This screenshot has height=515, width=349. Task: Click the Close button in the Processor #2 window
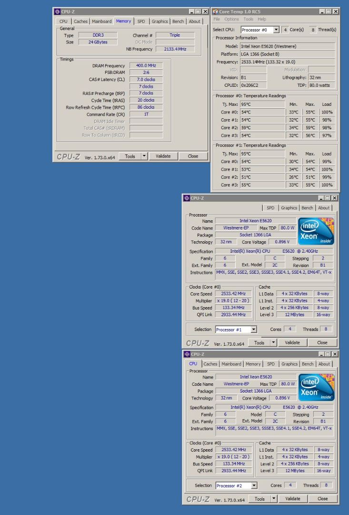point(322,499)
